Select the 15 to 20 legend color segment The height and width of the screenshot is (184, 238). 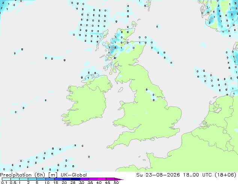click(58, 179)
